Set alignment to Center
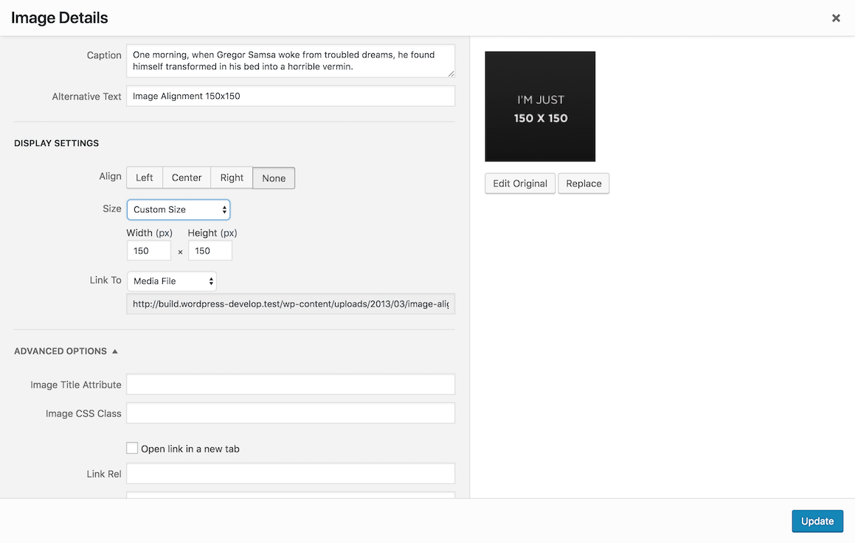Viewport: 855px width, 543px height. click(x=187, y=178)
